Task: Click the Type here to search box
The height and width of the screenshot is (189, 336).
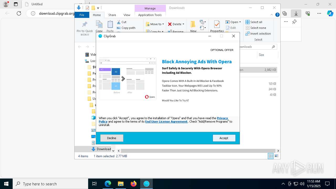Action: coord(50,184)
